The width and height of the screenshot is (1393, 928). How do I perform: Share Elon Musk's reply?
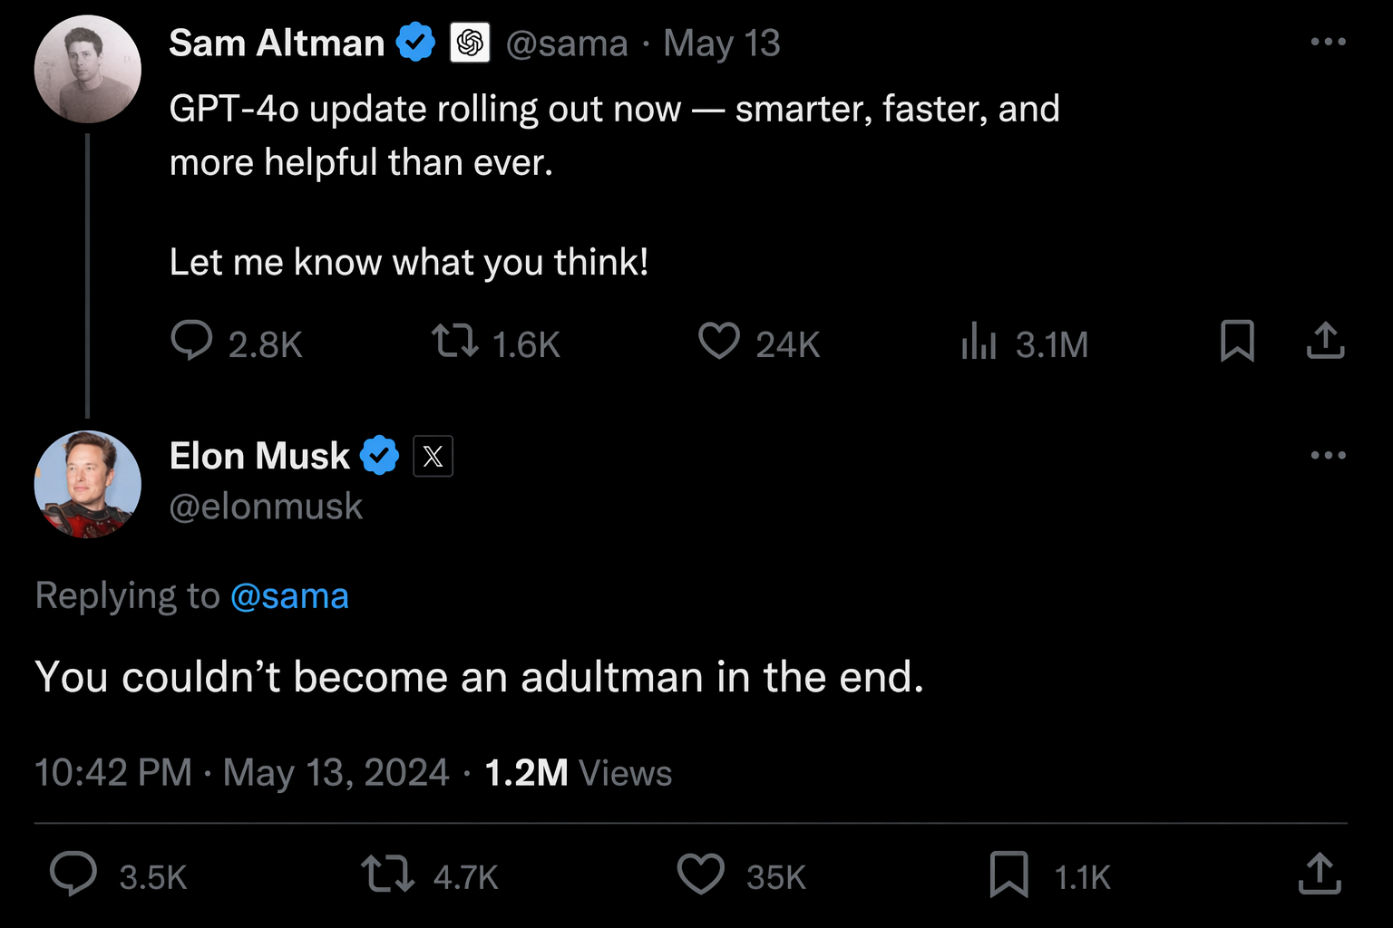(x=1320, y=875)
